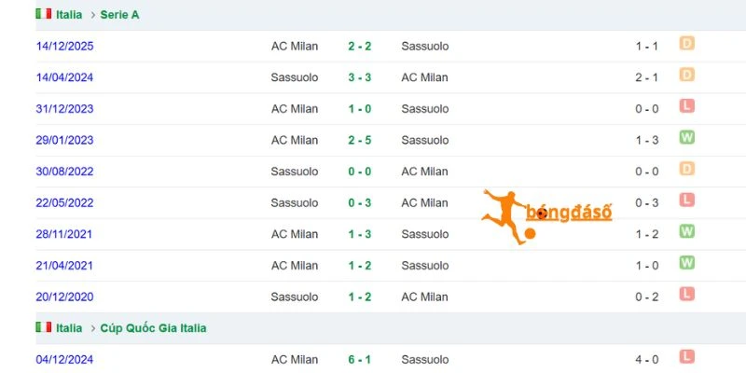Click the W result badge for 29/01/2023
Viewport: 746px width, 373px height.
coord(686,137)
